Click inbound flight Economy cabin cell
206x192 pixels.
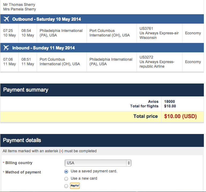193,62
